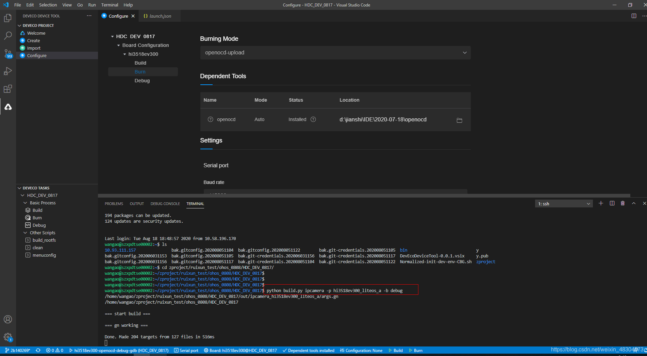
Task: Run the build_rootfs script
Action: pos(44,240)
